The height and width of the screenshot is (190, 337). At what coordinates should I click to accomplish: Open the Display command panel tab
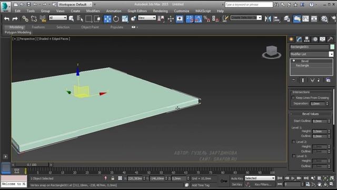[322, 39]
